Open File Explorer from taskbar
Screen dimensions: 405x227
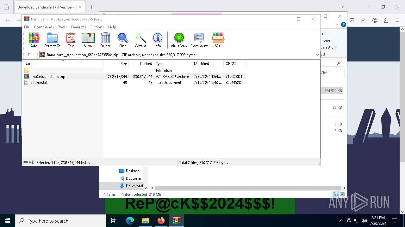coord(145,221)
